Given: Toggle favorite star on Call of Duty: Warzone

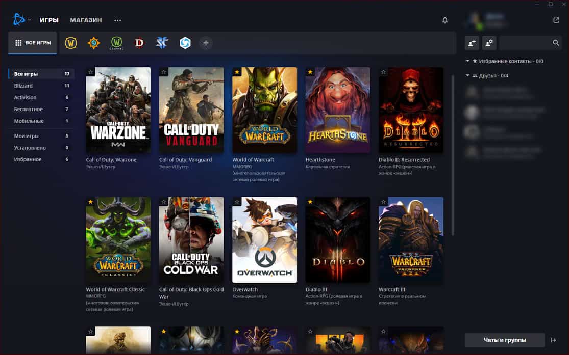Looking at the screenshot, I should [91, 72].
